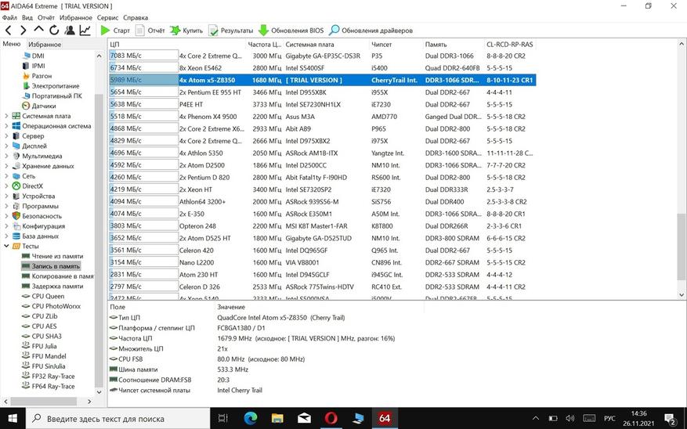Expand the Дисплей tree node
Viewport: 687px width, 429px height.
[x=6, y=146]
